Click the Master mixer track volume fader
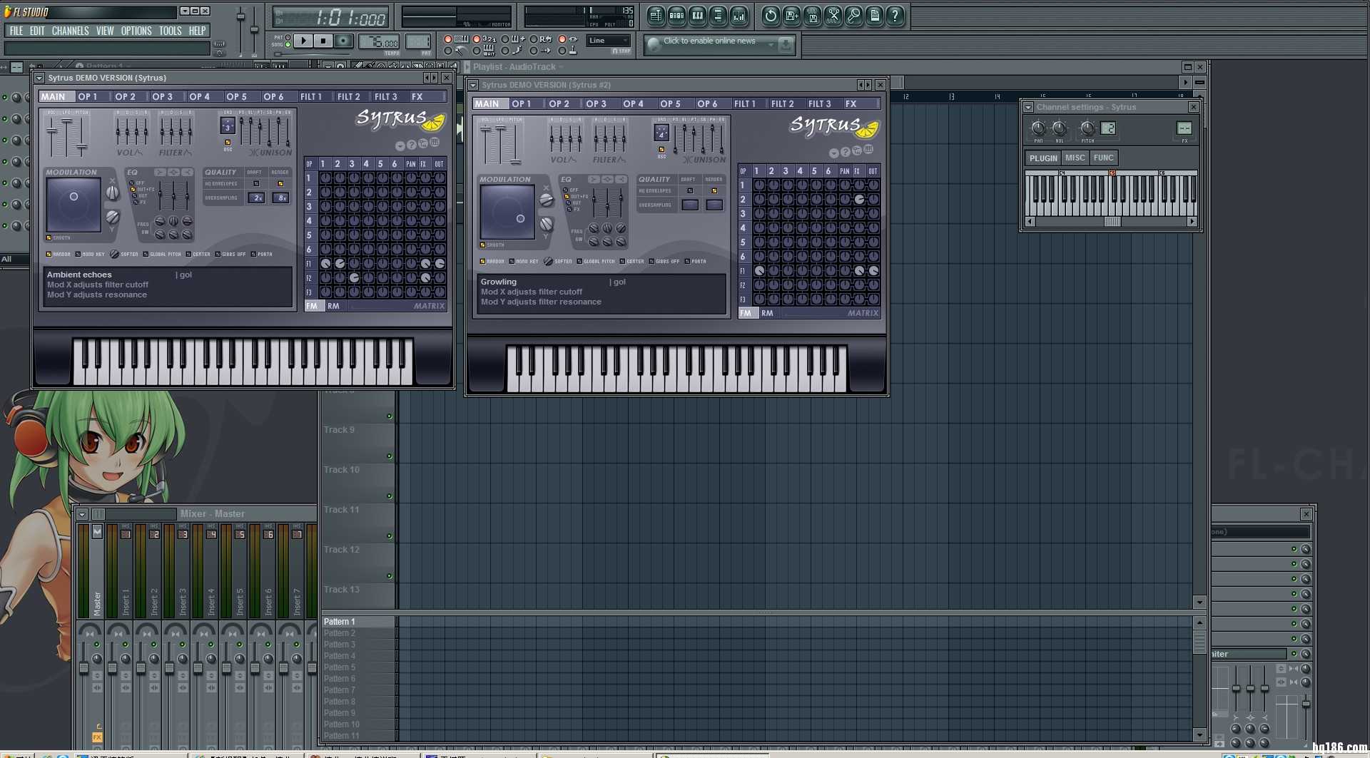1370x758 pixels. pyautogui.click(x=83, y=668)
